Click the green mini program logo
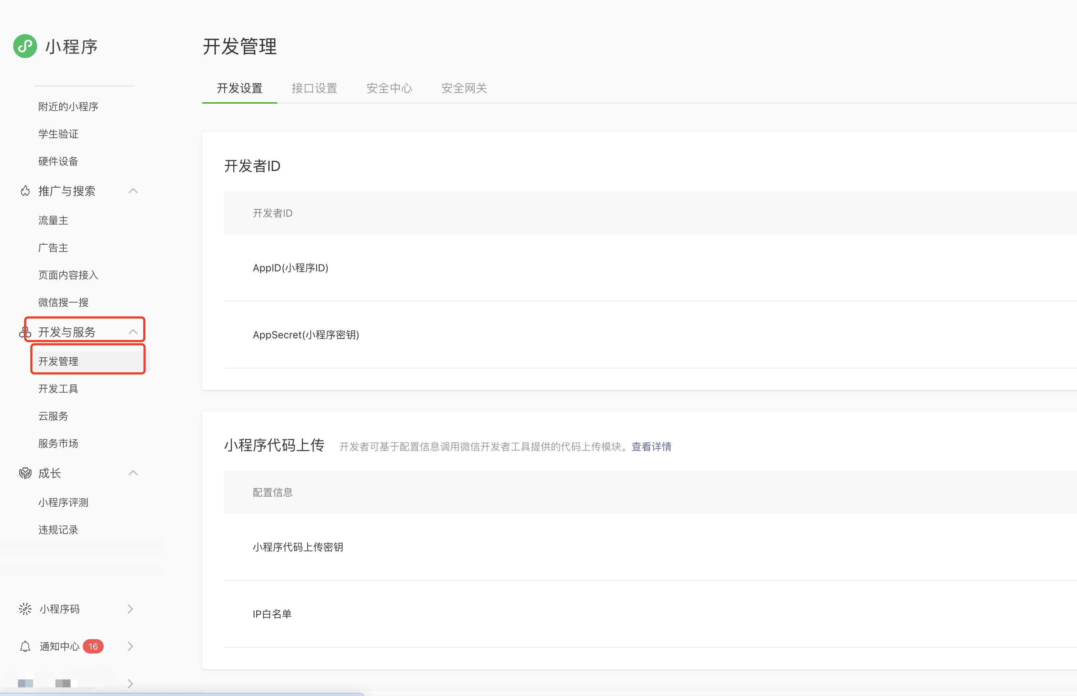 pyautogui.click(x=25, y=46)
